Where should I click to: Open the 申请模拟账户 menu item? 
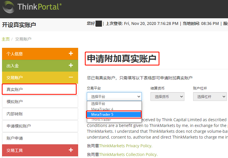(40, 126)
